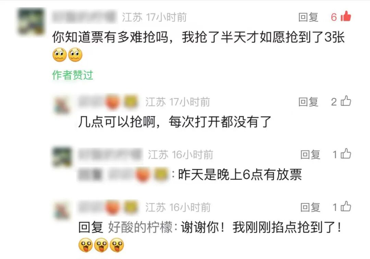Reply to the last comment 我刚刚掐点抢到了
Screen dimensions: 370x259
(310, 207)
